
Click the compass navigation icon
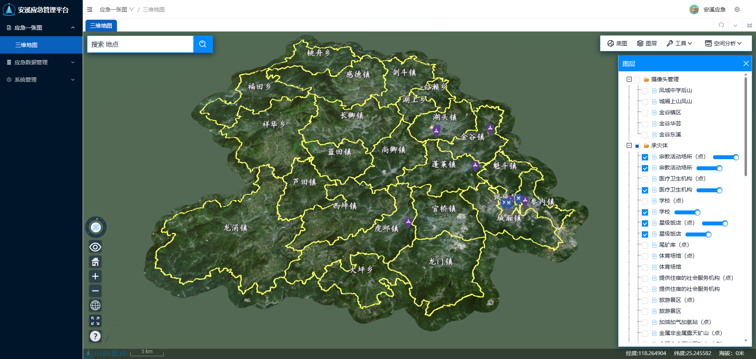click(x=96, y=227)
